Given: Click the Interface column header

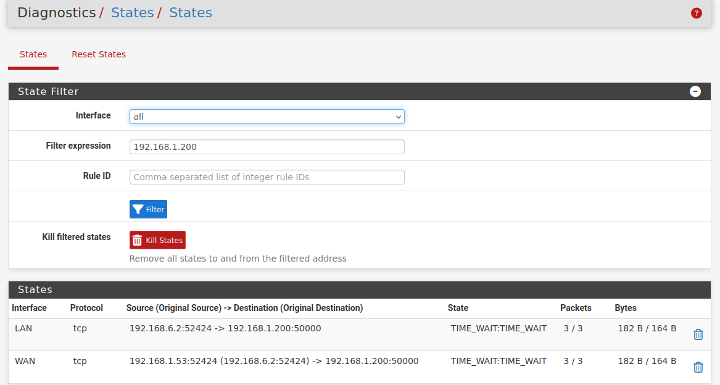Looking at the screenshot, I should 30,308.
